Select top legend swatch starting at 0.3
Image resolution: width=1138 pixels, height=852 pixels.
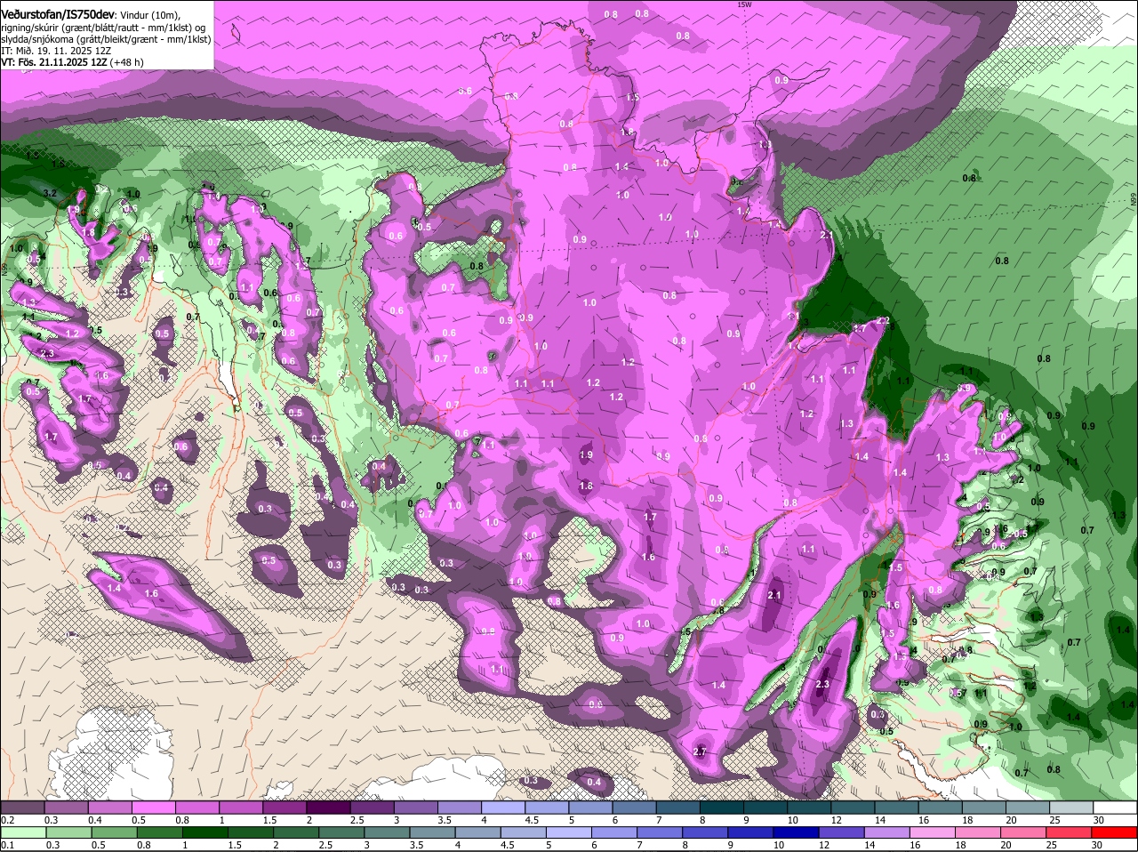pos(66,808)
